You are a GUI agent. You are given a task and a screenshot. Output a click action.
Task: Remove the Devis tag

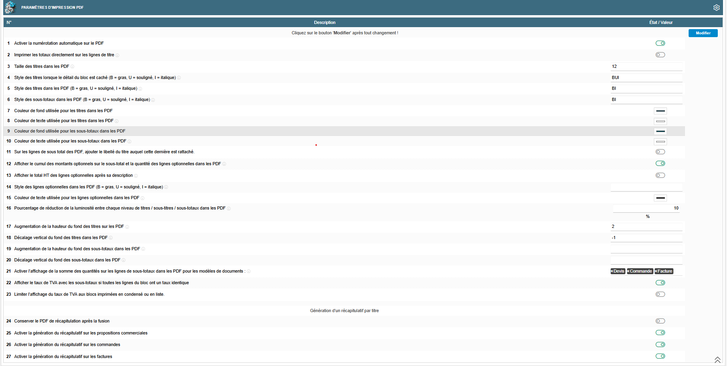point(612,271)
